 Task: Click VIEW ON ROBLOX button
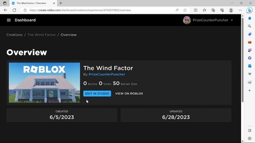(129, 94)
